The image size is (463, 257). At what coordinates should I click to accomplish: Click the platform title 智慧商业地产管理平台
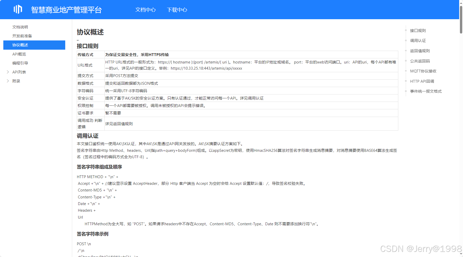tap(67, 10)
